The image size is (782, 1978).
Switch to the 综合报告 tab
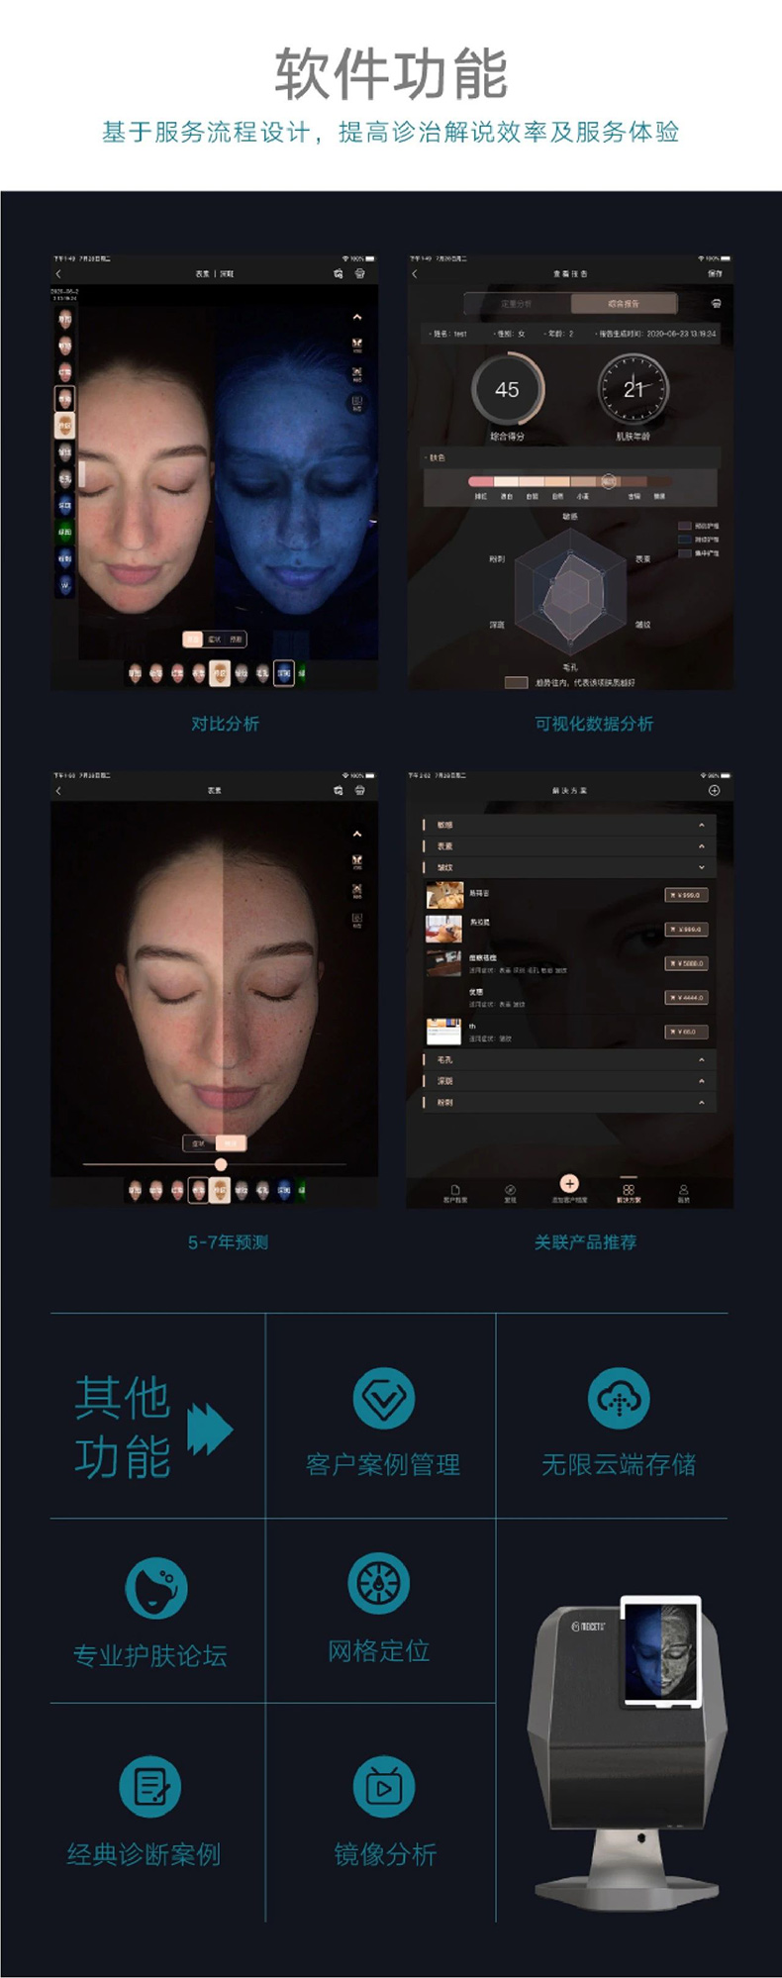623,304
